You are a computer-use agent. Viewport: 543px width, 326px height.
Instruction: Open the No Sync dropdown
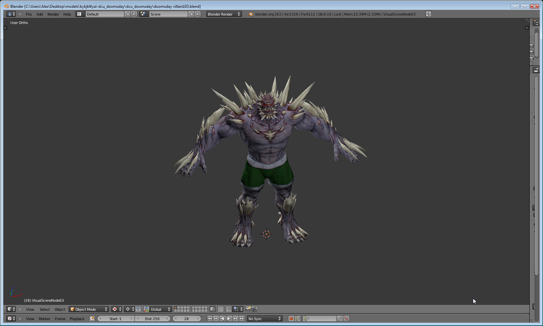(x=265, y=319)
